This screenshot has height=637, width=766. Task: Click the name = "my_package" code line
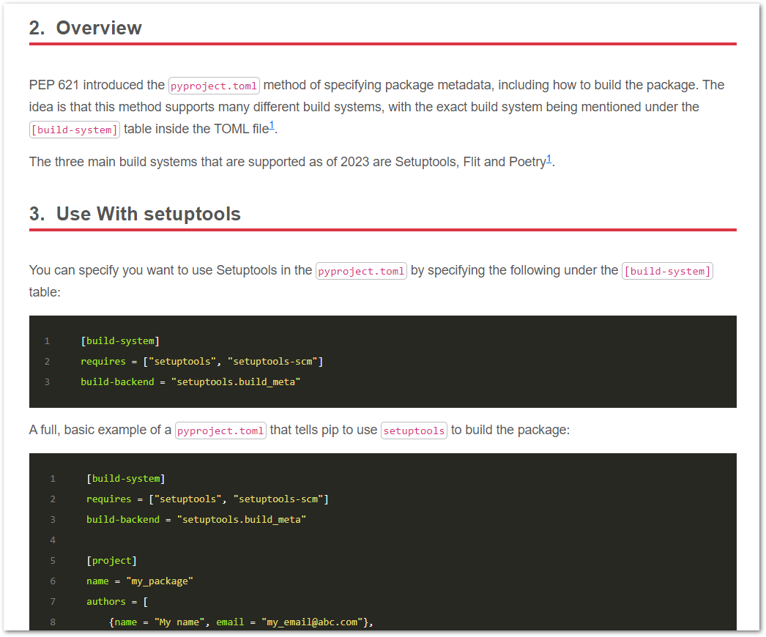pos(139,581)
